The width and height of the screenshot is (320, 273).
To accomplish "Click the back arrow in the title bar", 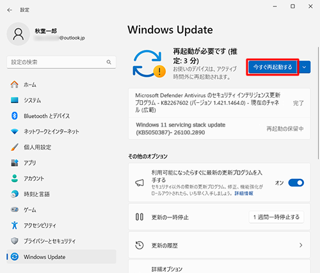I will [x=10, y=10].
